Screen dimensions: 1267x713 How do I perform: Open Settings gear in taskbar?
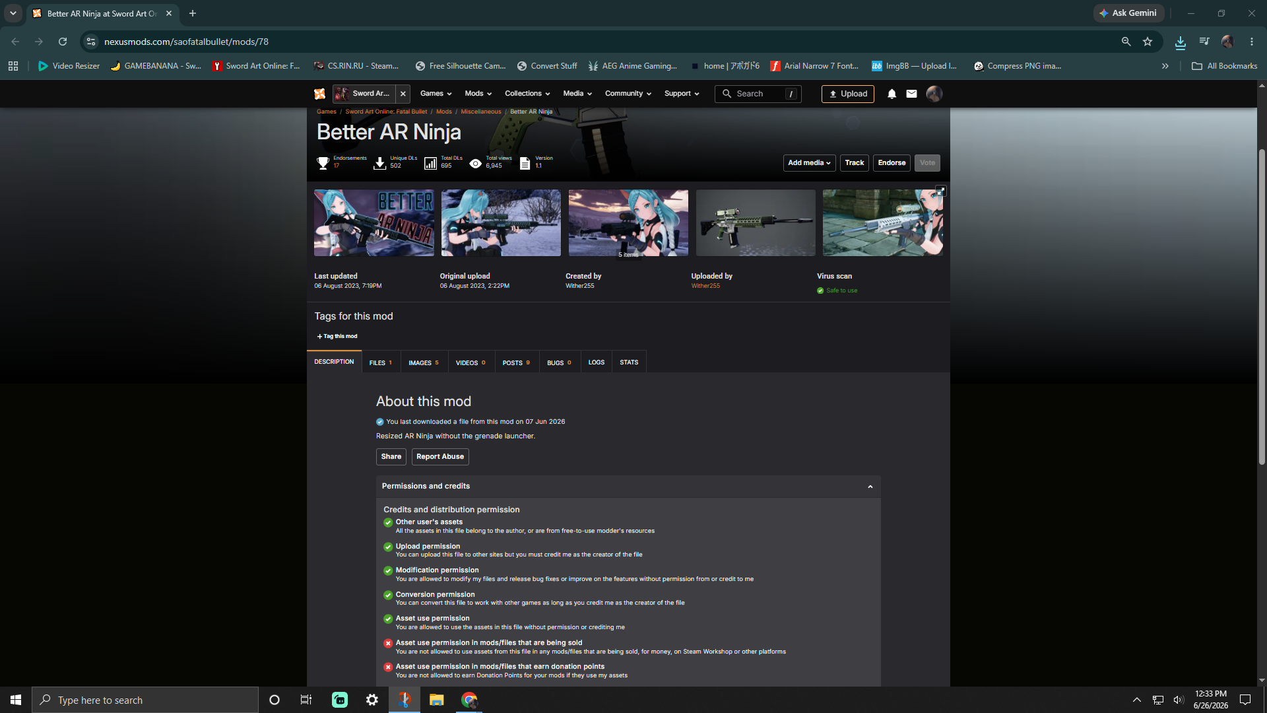[372, 700]
